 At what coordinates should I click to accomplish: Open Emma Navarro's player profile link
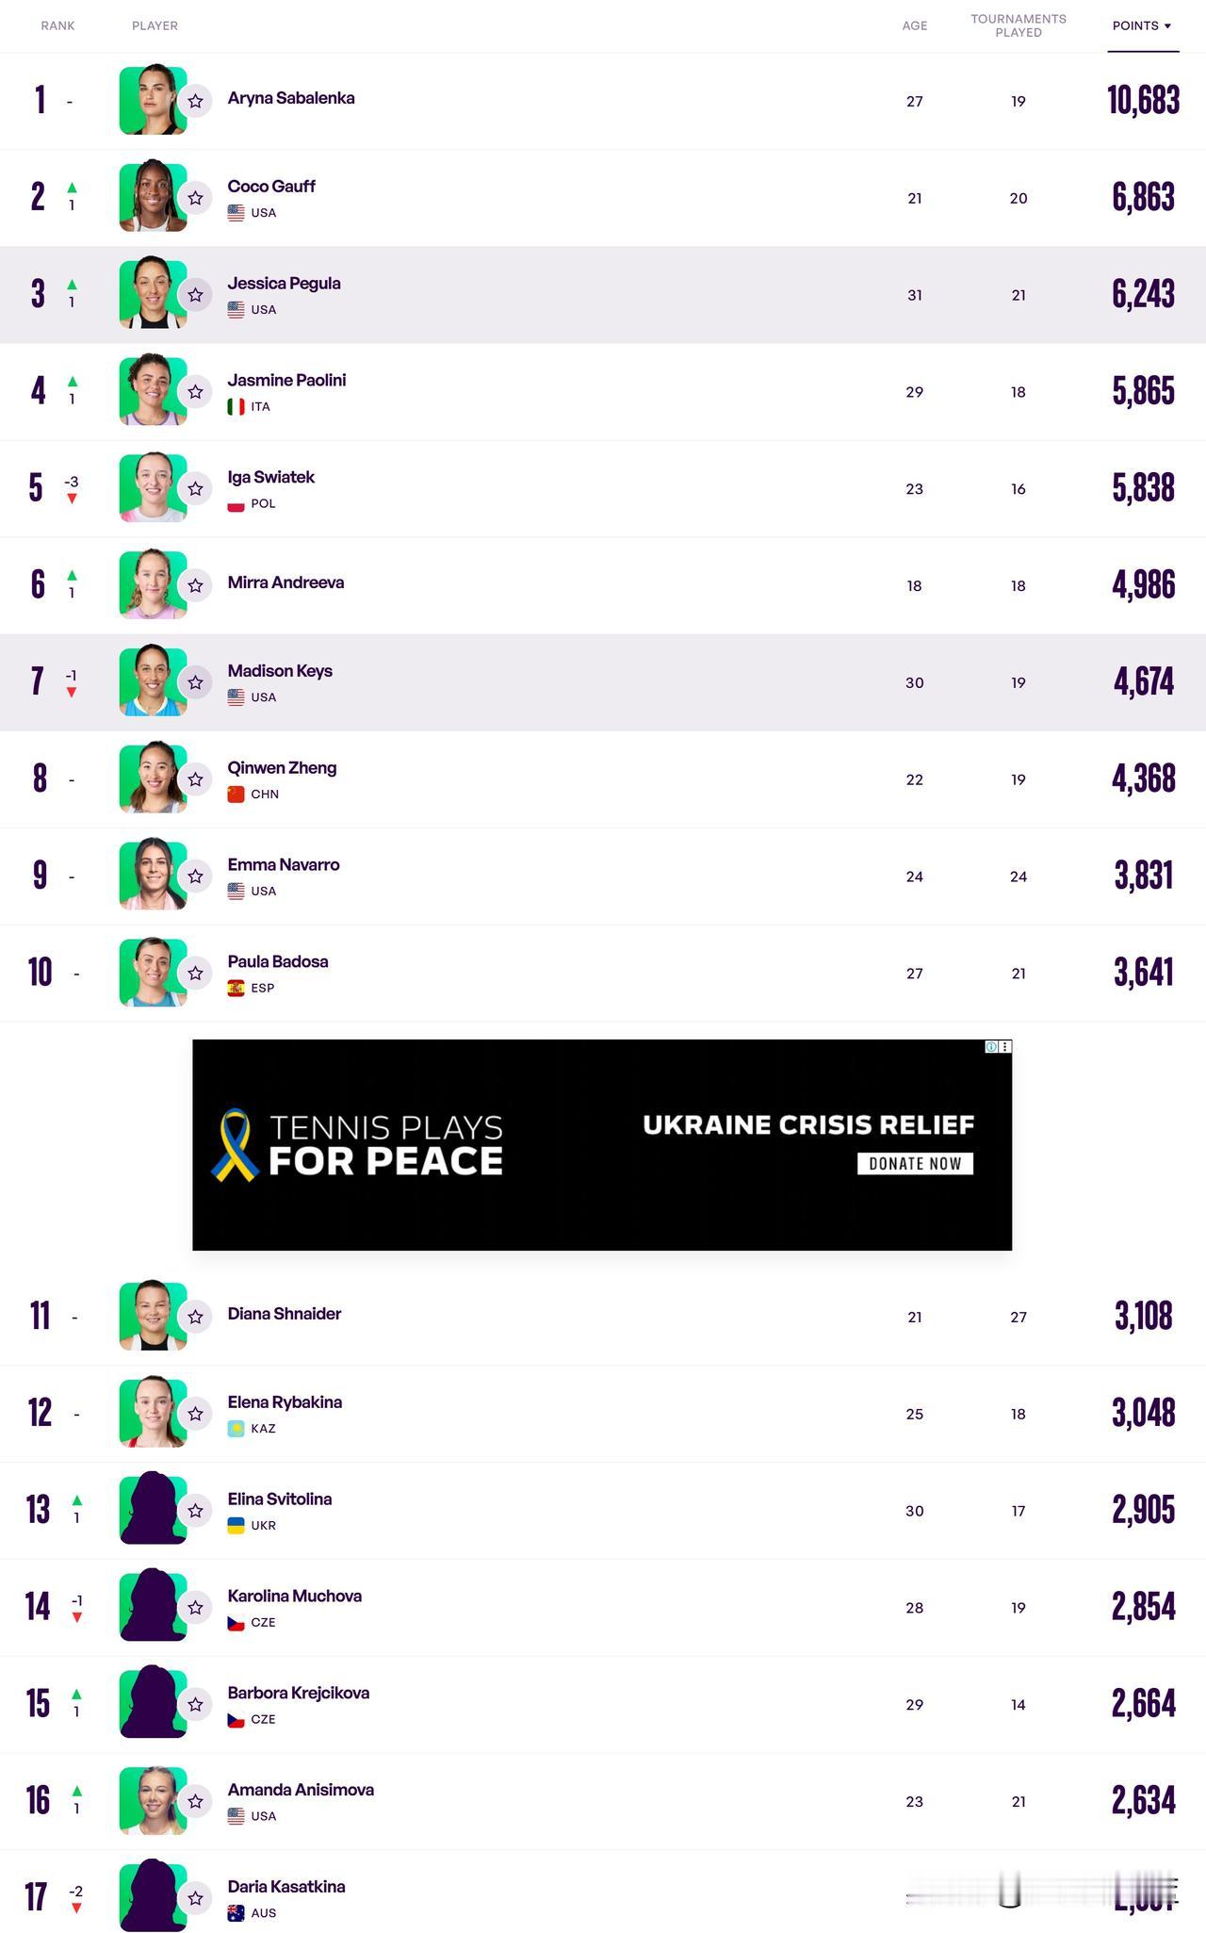pos(284,864)
